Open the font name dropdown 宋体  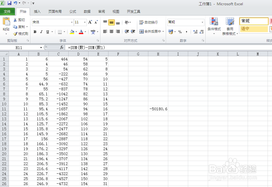click(72, 22)
